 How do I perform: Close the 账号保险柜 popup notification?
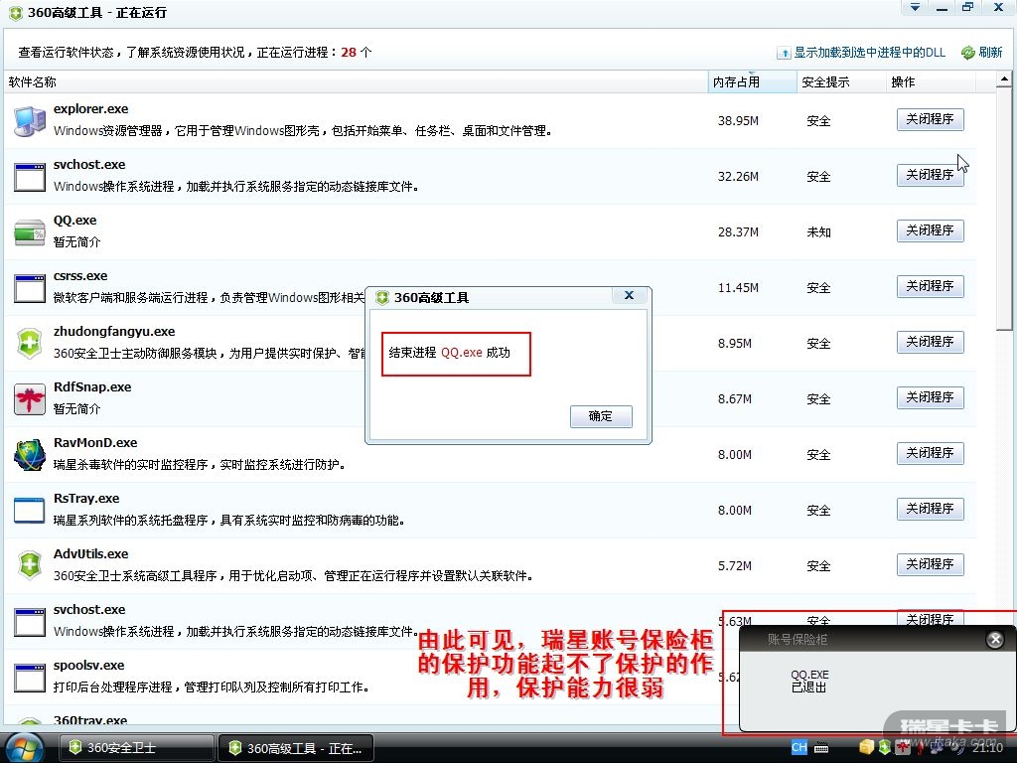pyautogui.click(x=995, y=640)
